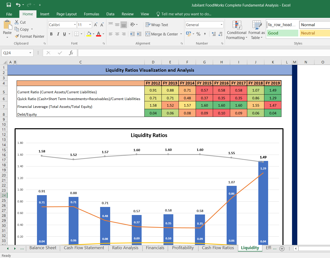Click Decrease Indent icon
The width and height of the screenshot is (330, 258).
click(x=133, y=34)
